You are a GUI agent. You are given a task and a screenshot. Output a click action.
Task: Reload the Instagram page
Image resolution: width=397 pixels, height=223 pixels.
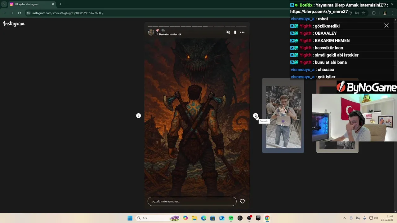(19, 13)
